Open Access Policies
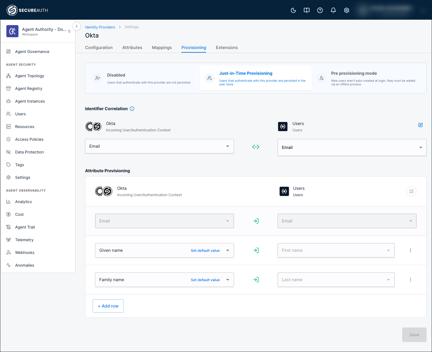 (x=29, y=139)
